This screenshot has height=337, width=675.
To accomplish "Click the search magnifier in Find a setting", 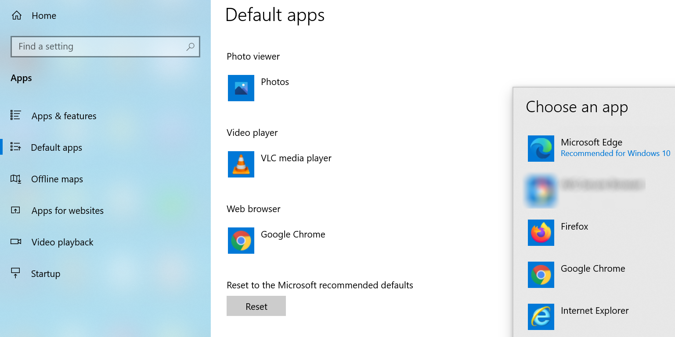I will click(x=190, y=46).
